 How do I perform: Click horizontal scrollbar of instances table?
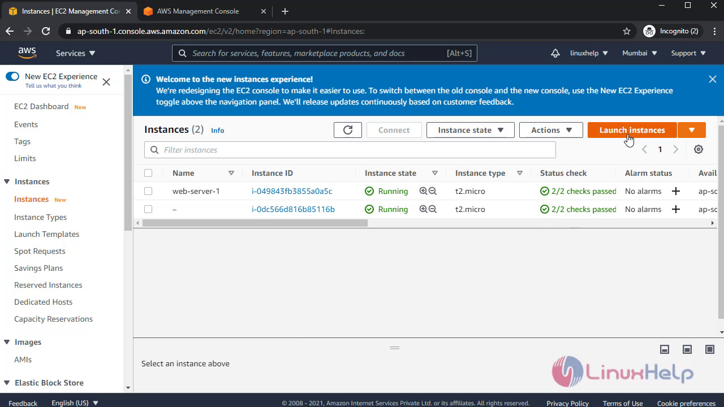(x=255, y=223)
